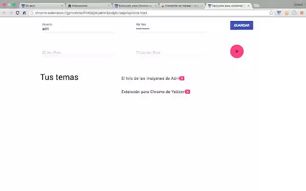Open the Chrome hamburger menu
Screen dimensions: 306x191
(302, 13)
